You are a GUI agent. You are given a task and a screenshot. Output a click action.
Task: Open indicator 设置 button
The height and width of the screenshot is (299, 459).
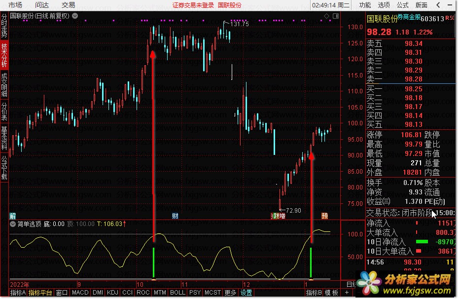pyautogui.click(x=246, y=293)
